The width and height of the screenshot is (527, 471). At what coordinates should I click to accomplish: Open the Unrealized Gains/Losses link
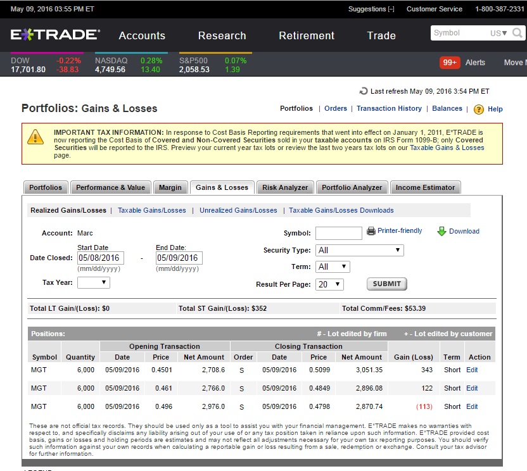click(x=238, y=210)
